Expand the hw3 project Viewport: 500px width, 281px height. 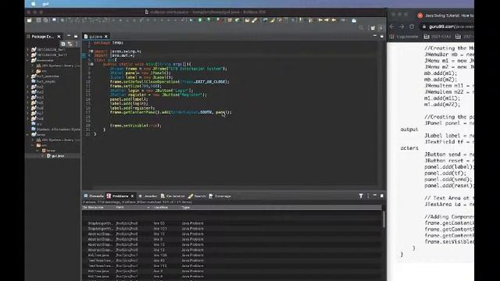coord(28,92)
